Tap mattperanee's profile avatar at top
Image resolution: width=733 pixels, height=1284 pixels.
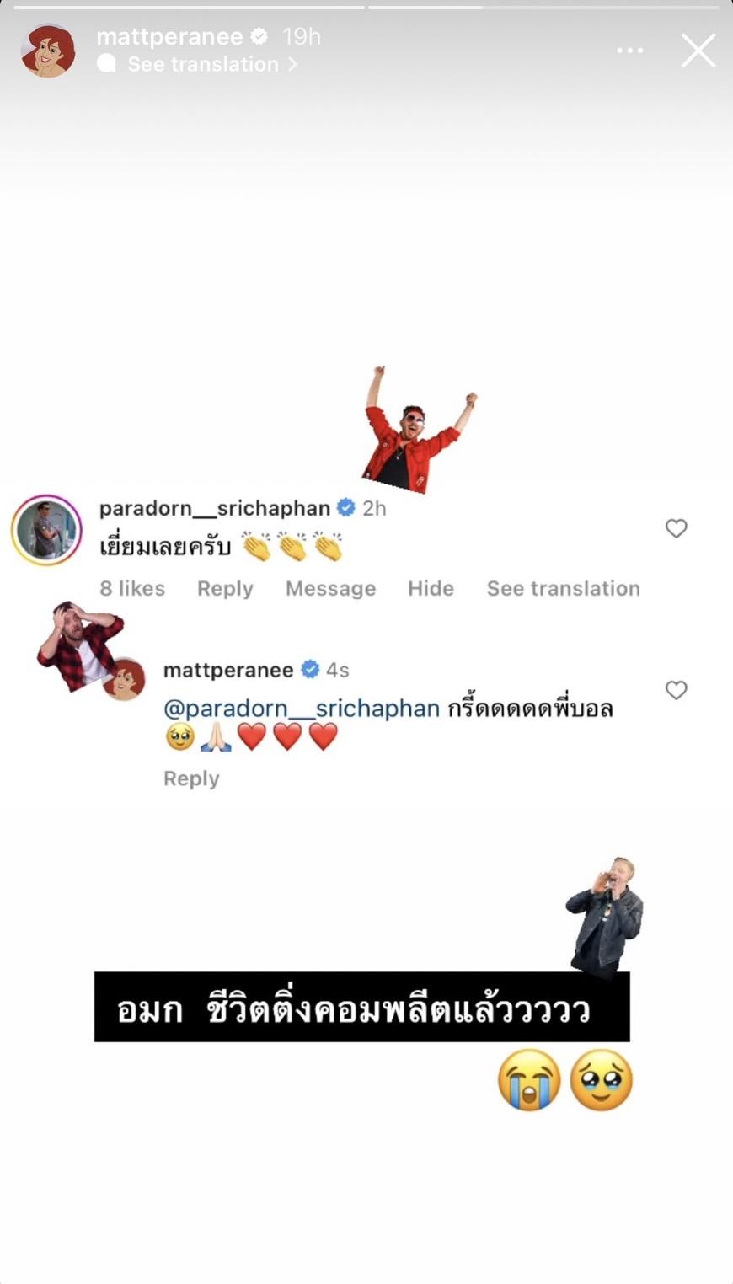(48, 51)
